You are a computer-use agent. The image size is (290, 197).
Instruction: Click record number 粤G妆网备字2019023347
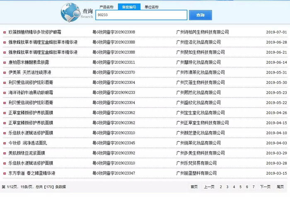coord(114,173)
